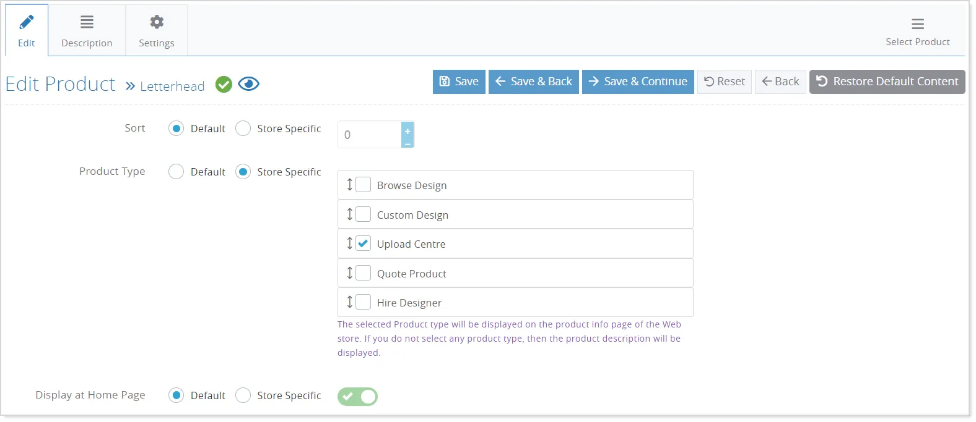Click the green checkmark status icon

(x=224, y=85)
